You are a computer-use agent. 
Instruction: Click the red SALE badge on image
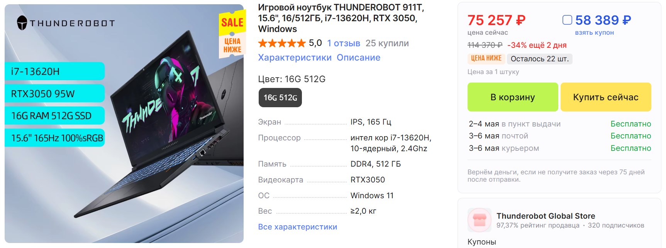[232, 22]
